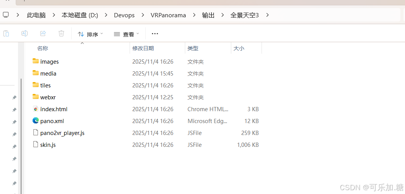Expand the chevron after Devops
Image resolution: width=405 pixels, height=194 pixels.
[143, 15]
